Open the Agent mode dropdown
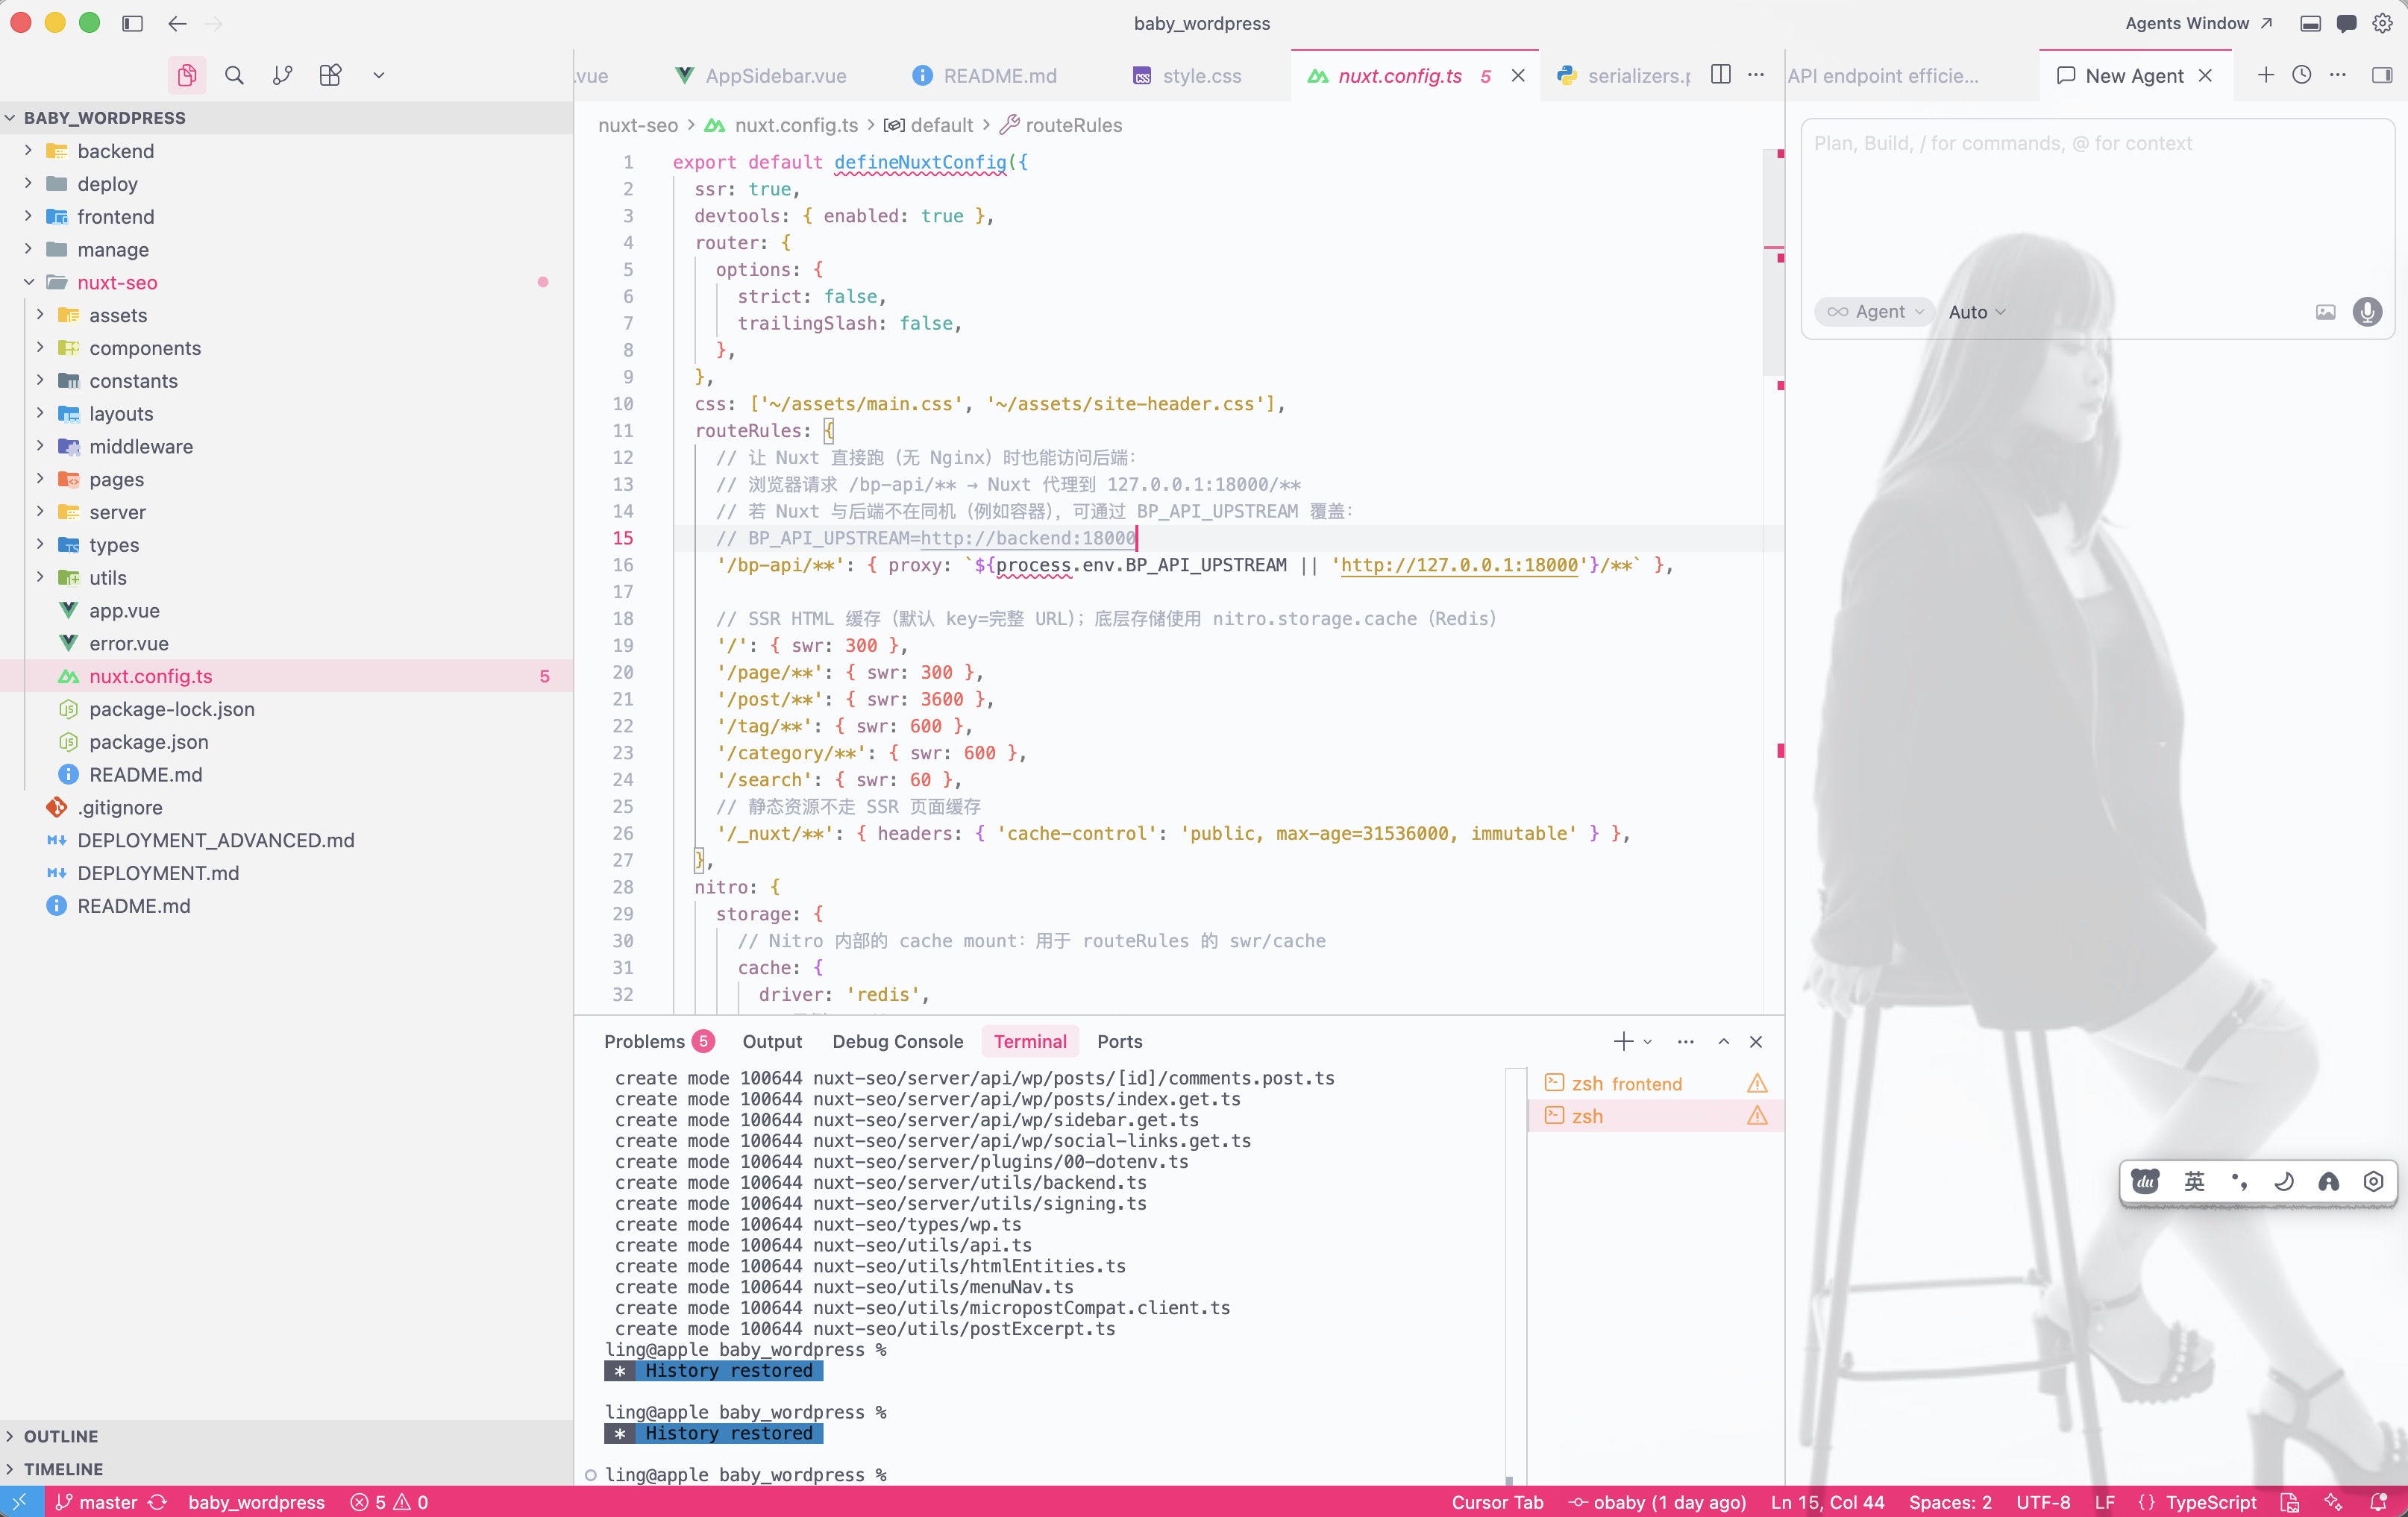The width and height of the screenshot is (2408, 1517). pos(1875,312)
